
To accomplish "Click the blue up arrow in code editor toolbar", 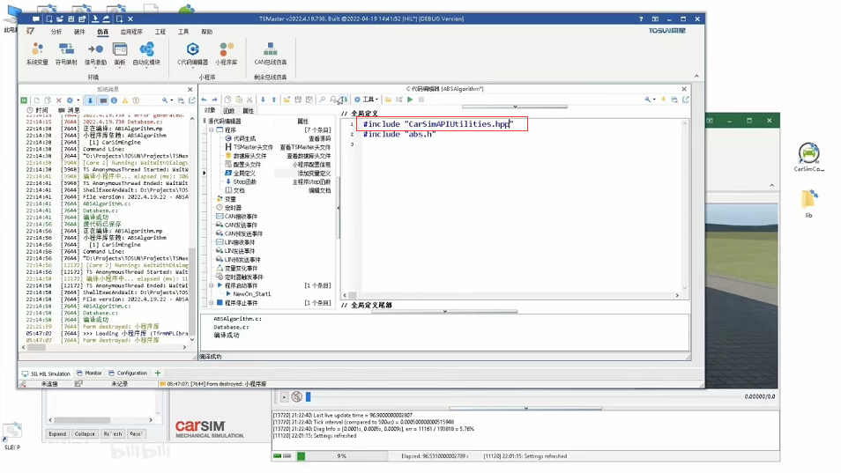I will (273, 100).
